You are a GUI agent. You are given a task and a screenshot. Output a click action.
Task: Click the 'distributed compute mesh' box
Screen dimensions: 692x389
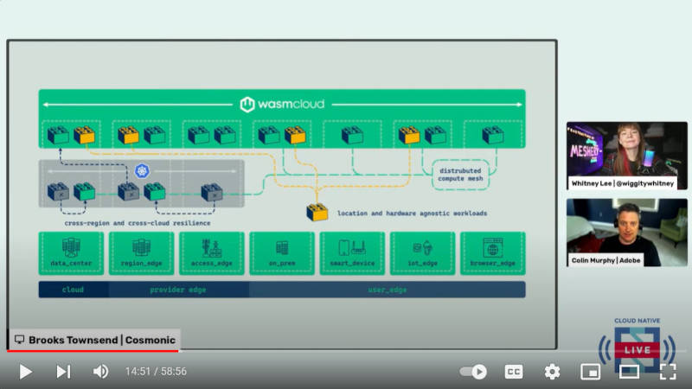coord(460,175)
